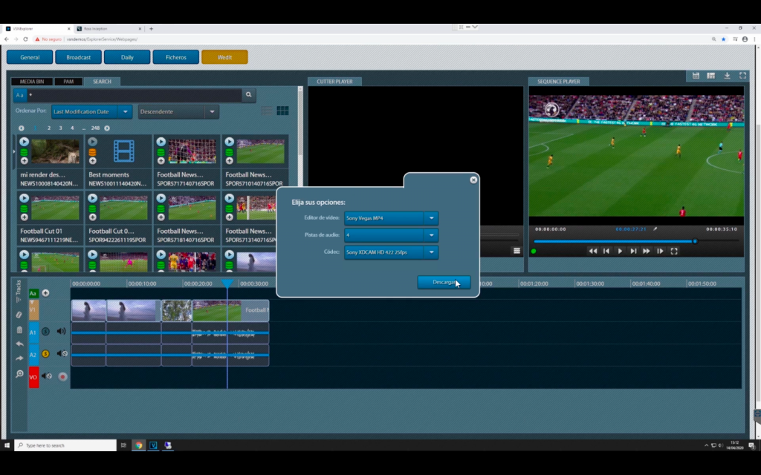Expand the editor to full screen with the top-right icon
The image size is (761, 475).
point(742,76)
